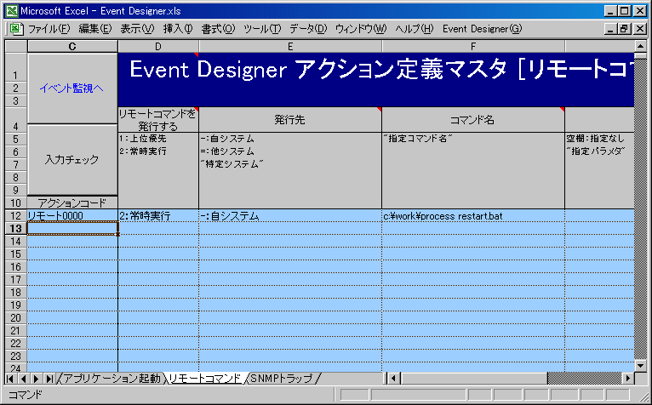Click previous sheet tab arrow

pos(23,379)
